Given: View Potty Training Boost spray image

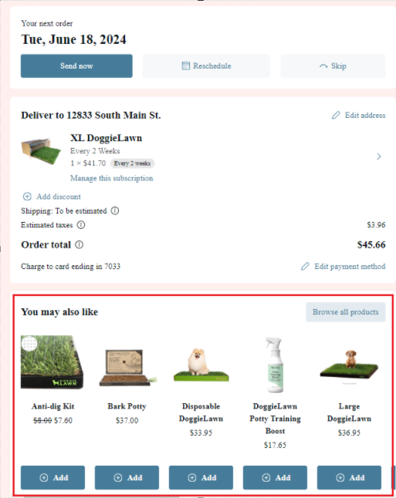Looking at the screenshot, I should 275,365.
